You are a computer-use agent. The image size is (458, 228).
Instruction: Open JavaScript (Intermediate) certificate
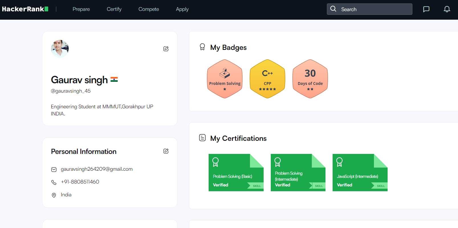(x=360, y=172)
